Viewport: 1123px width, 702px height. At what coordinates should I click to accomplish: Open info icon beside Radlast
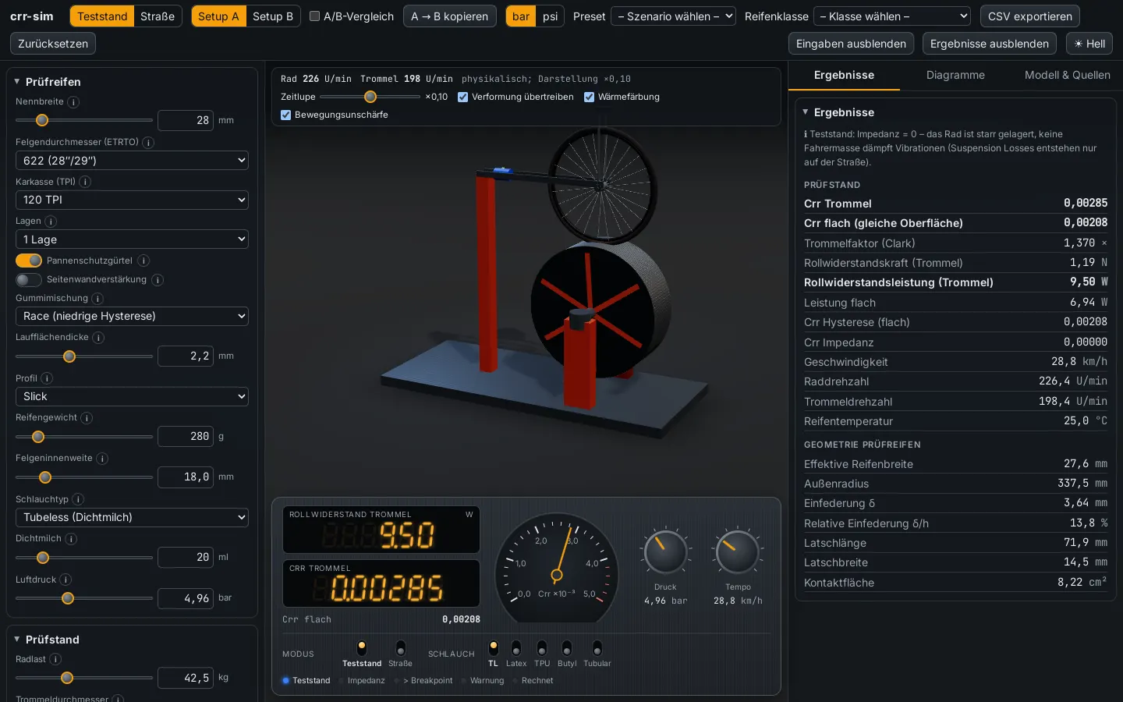click(x=55, y=659)
